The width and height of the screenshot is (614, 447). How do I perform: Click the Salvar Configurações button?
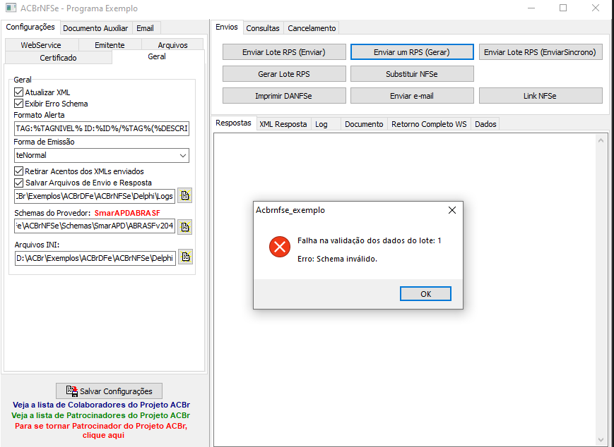tap(110, 391)
